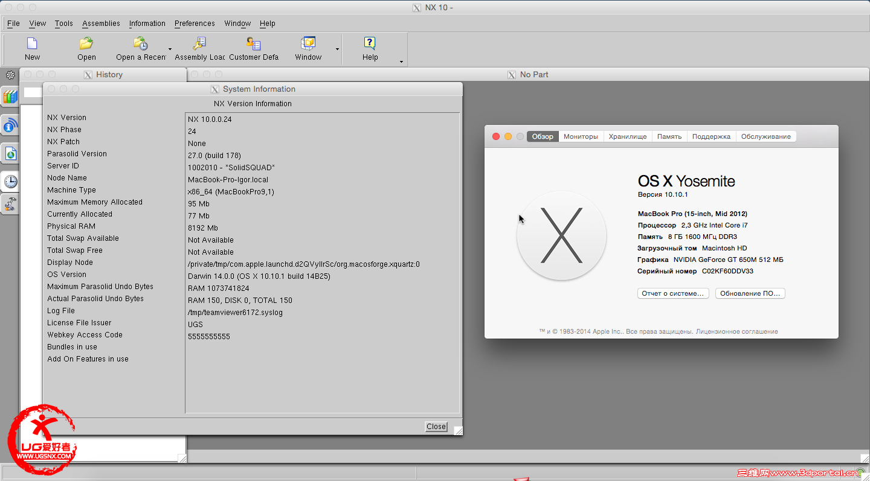This screenshot has width=870, height=481.
Task: Click the Display Node xquartz path
Action: coord(304,264)
